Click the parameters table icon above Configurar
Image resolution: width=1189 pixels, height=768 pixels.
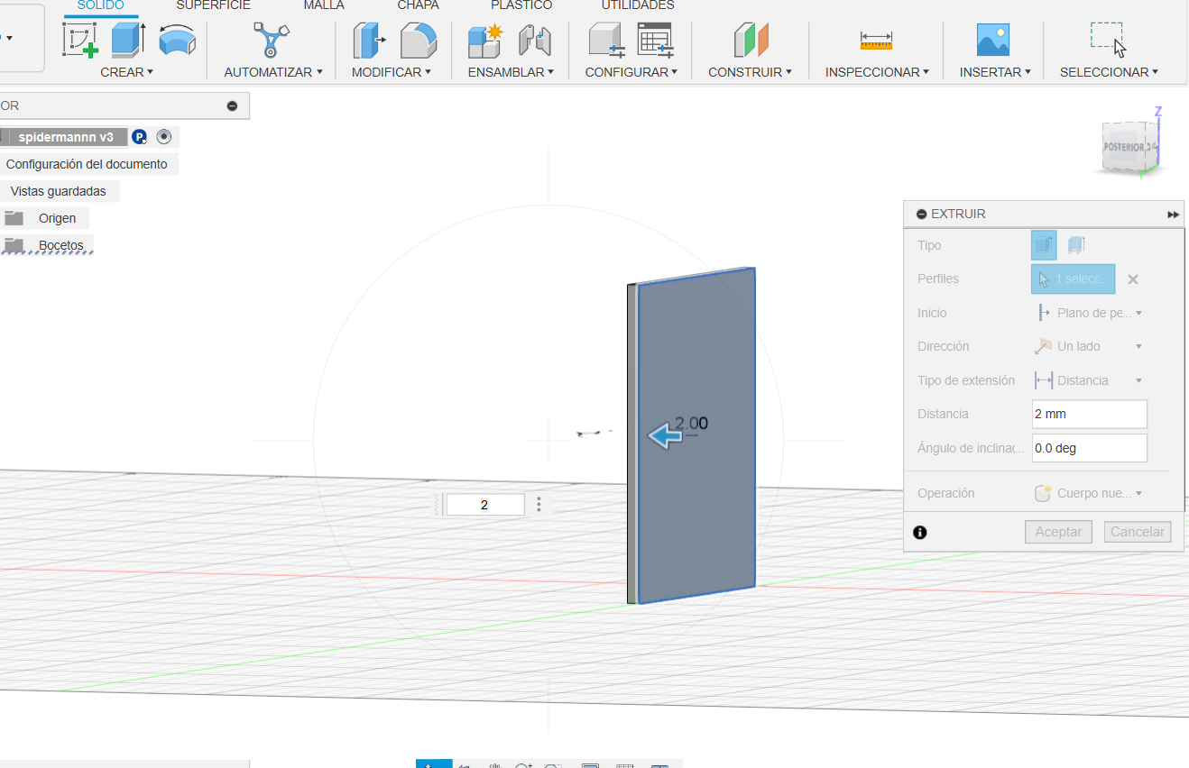tap(655, 41)
